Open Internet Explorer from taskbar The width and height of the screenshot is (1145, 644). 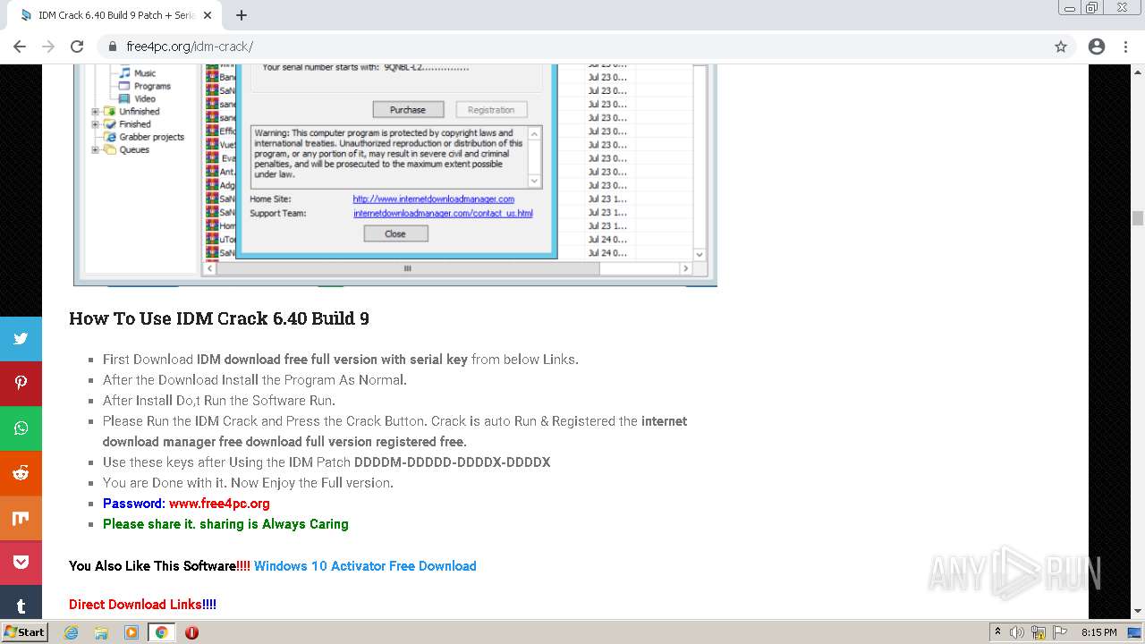(x=71, y=632)
